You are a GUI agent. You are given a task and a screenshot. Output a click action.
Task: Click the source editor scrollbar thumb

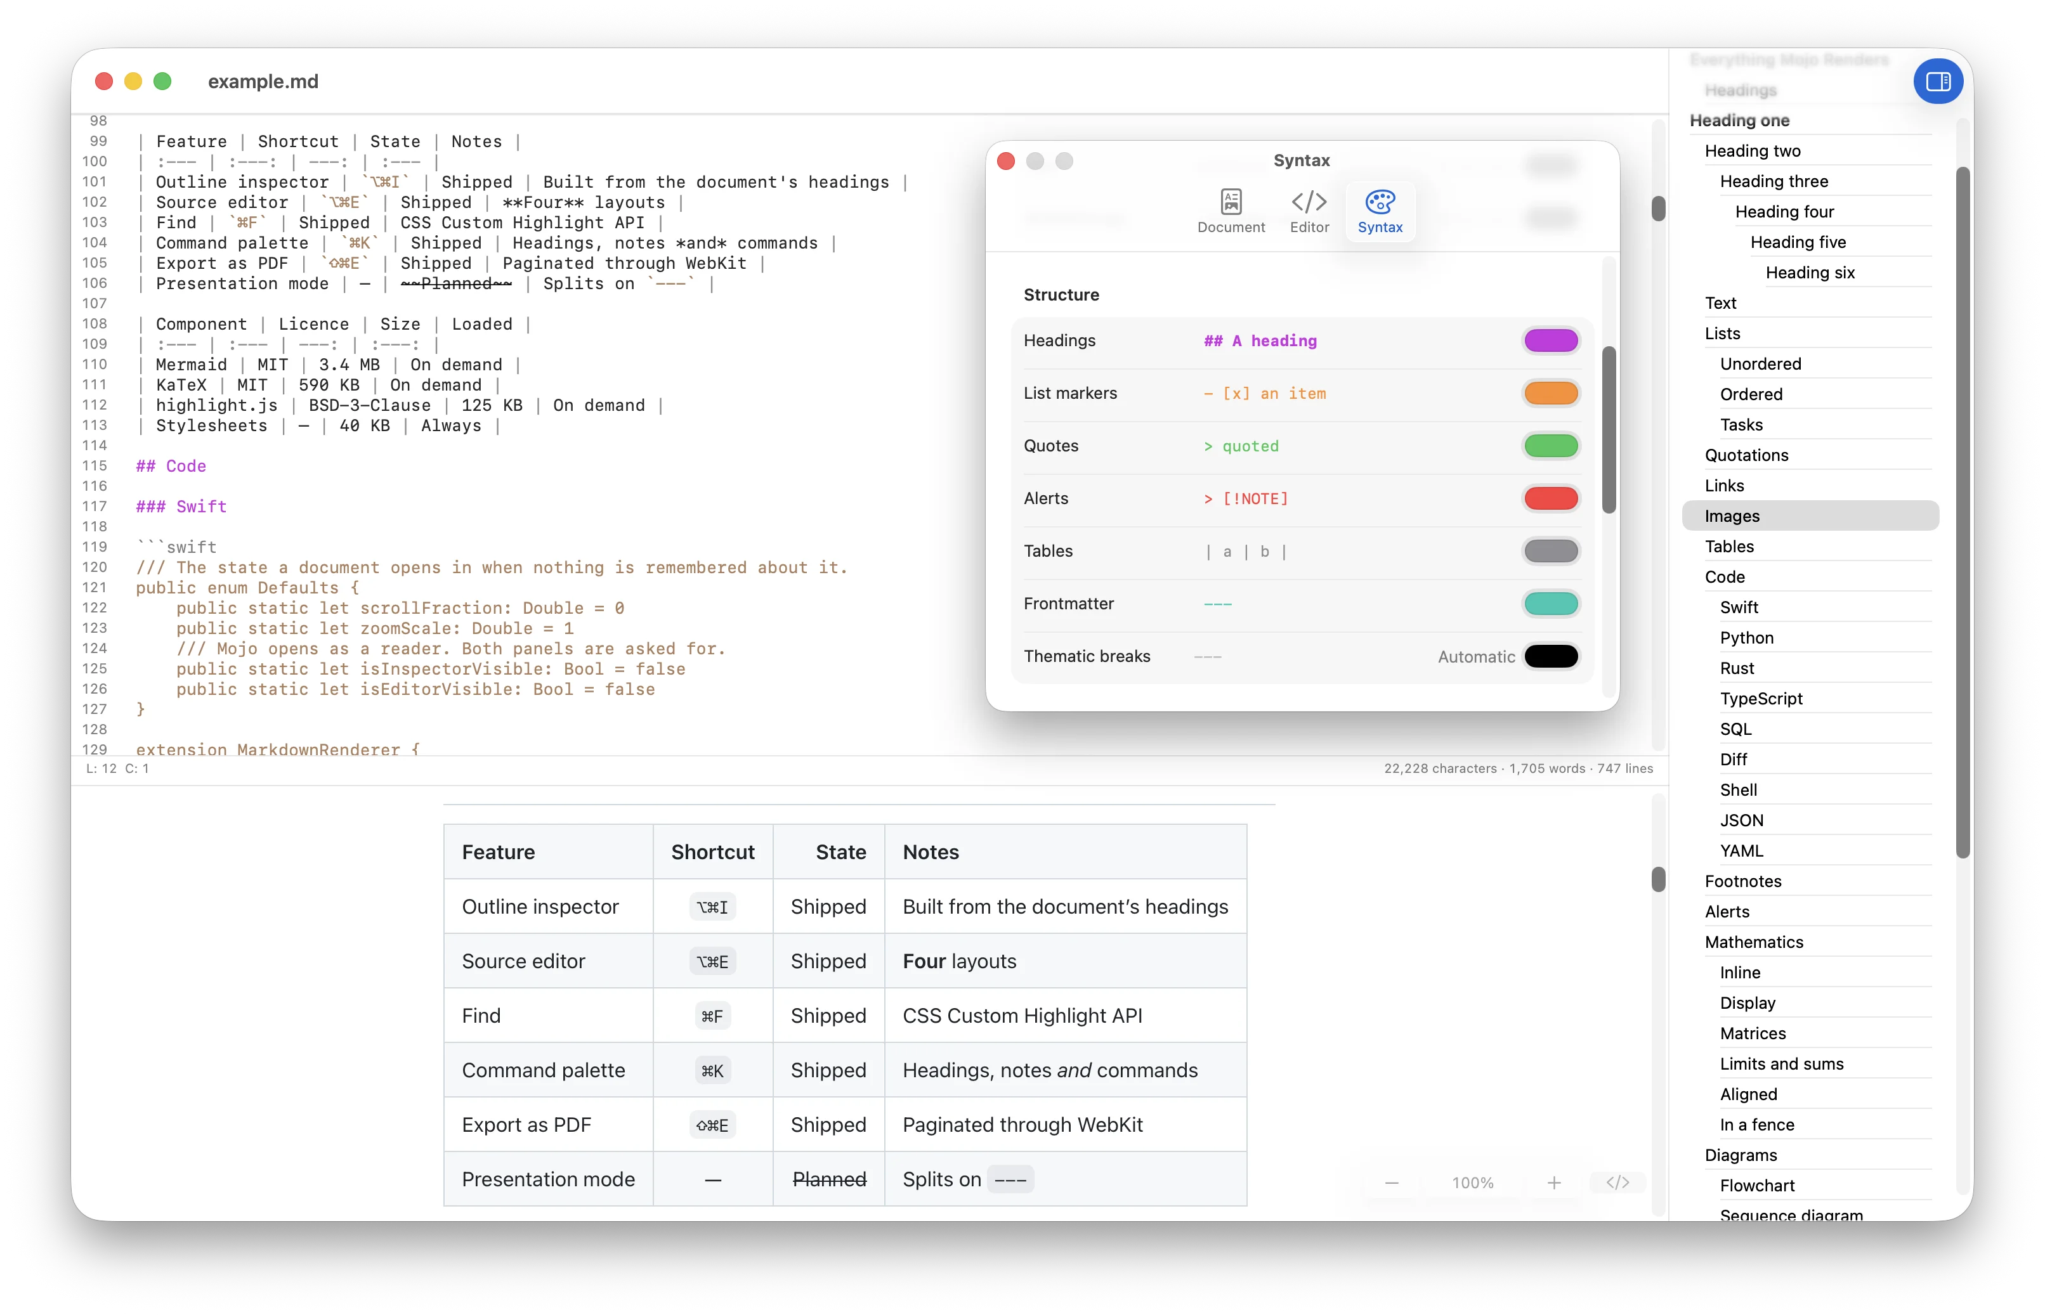click(x=1658, y=209)
